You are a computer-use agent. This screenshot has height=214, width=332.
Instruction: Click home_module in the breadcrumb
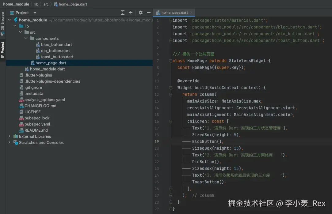pos(16,4)
